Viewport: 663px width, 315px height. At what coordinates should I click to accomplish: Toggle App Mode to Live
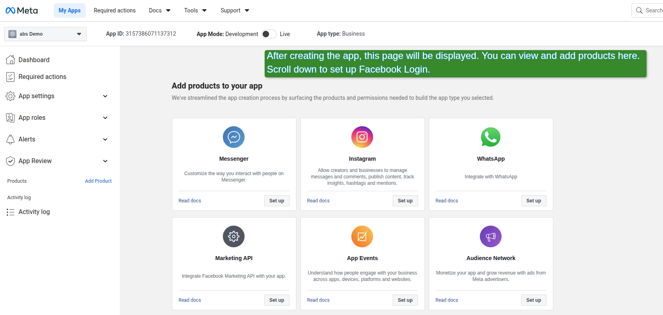point(269,34)
